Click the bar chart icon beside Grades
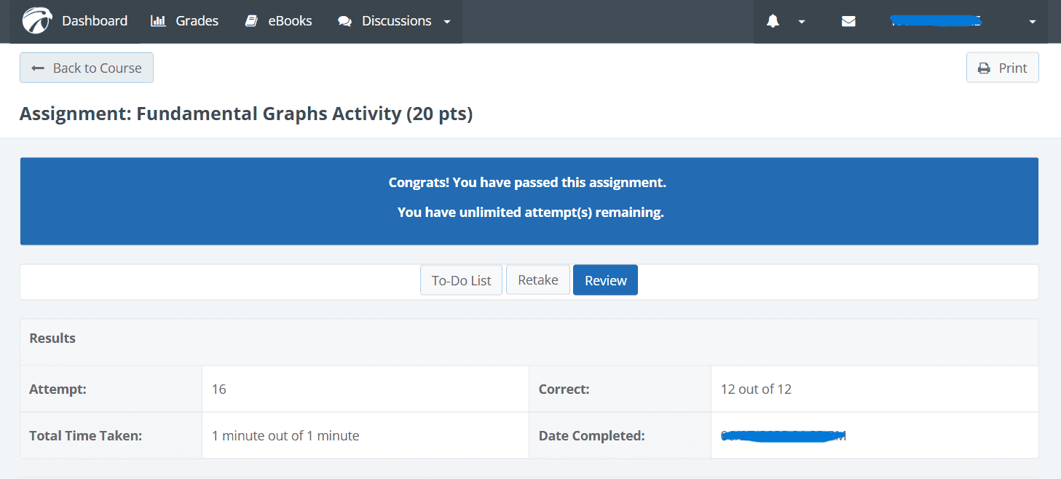Image resolution: width=1061 pixels, height=479 pixels. (x=158, y=21)
